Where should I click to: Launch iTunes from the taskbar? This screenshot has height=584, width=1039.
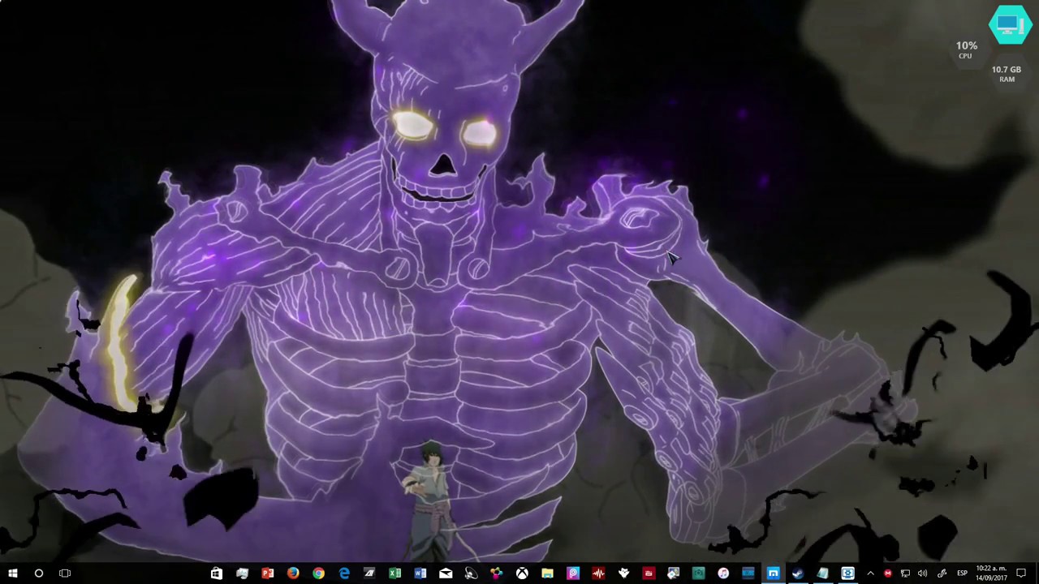[722, 574]
